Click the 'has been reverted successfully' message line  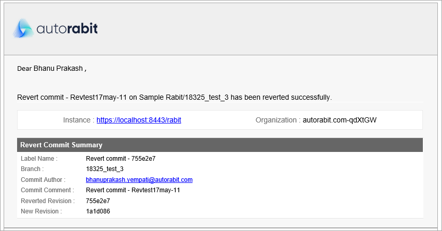click(174, 97)
